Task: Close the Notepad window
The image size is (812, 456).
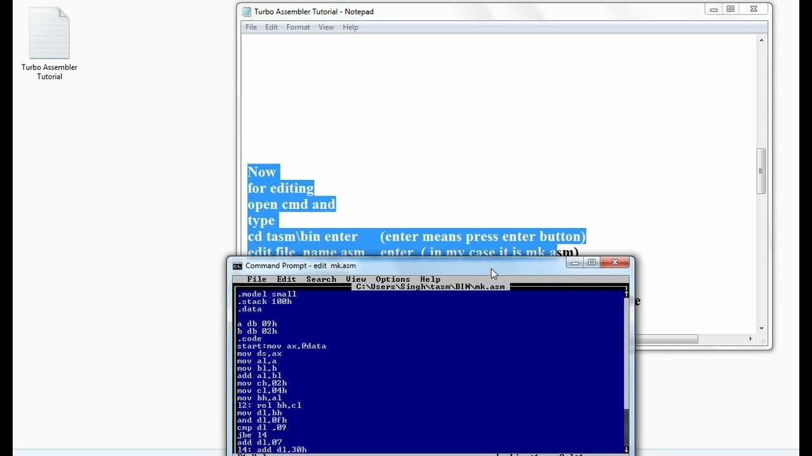Action: 754,9
